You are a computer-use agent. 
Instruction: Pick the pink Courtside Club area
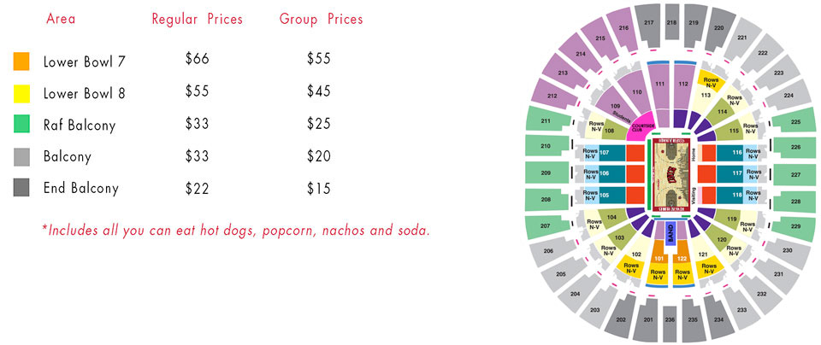pyautogui.click(x=636, y=126)
